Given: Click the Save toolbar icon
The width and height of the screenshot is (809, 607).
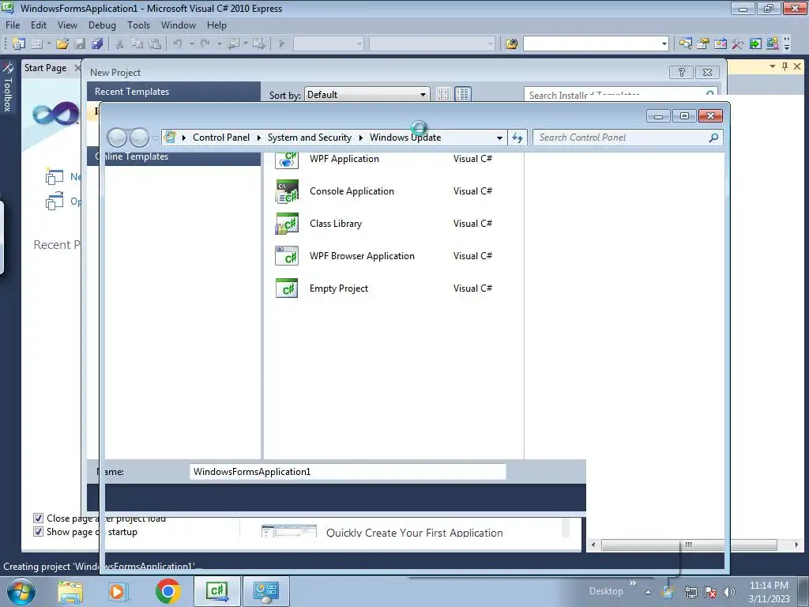Looking at the screenshot, I should tap(80, 44).
